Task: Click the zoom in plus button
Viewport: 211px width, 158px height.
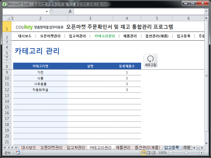Action: coord(201,153)
